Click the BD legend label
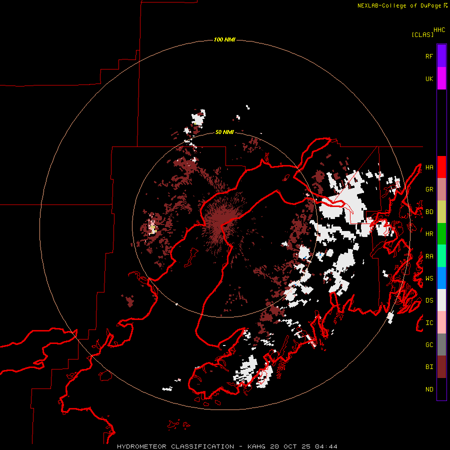The width and height of the screenshot is (450, 450). 429,212
